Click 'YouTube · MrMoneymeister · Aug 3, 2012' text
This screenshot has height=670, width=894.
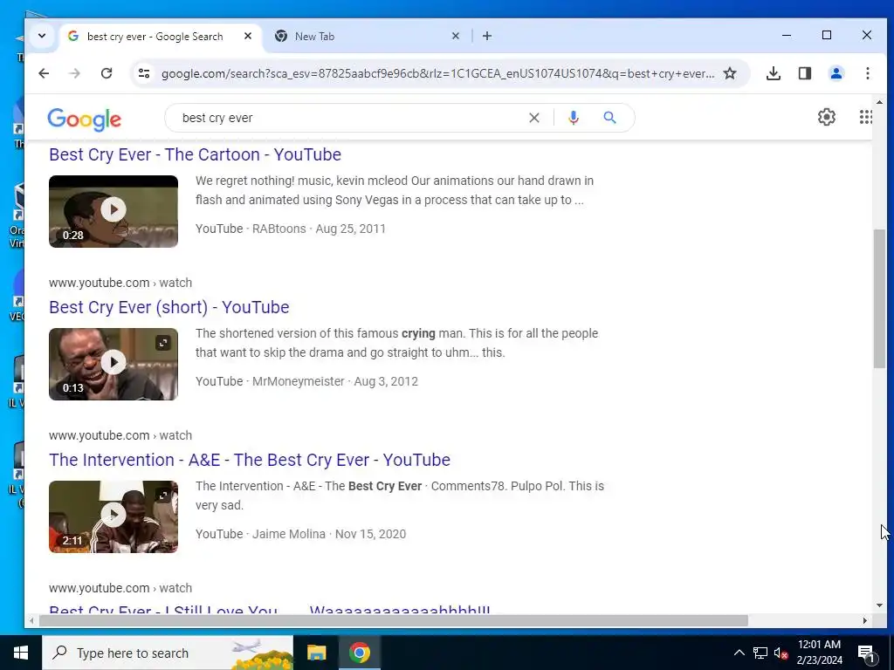click(306, 381)
